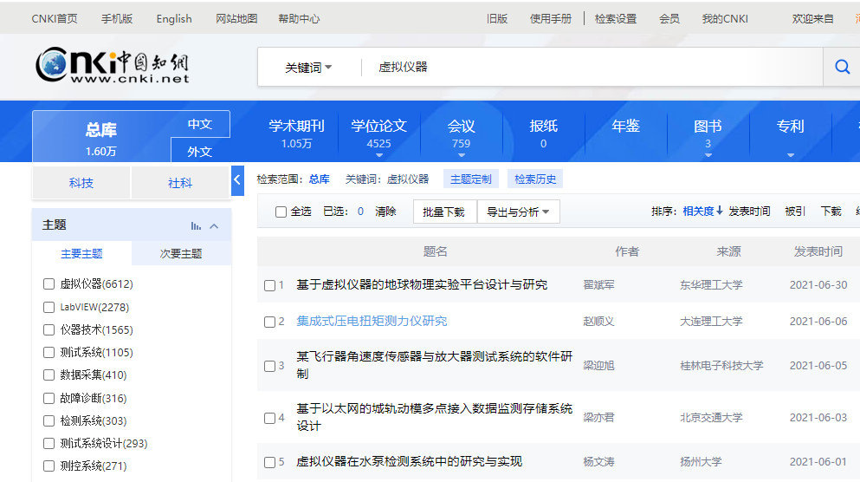The image size is (860, 482).
Task: Tick the 虚拟仪器(6612) topic checkbox
Action: (x=48, y=283)
